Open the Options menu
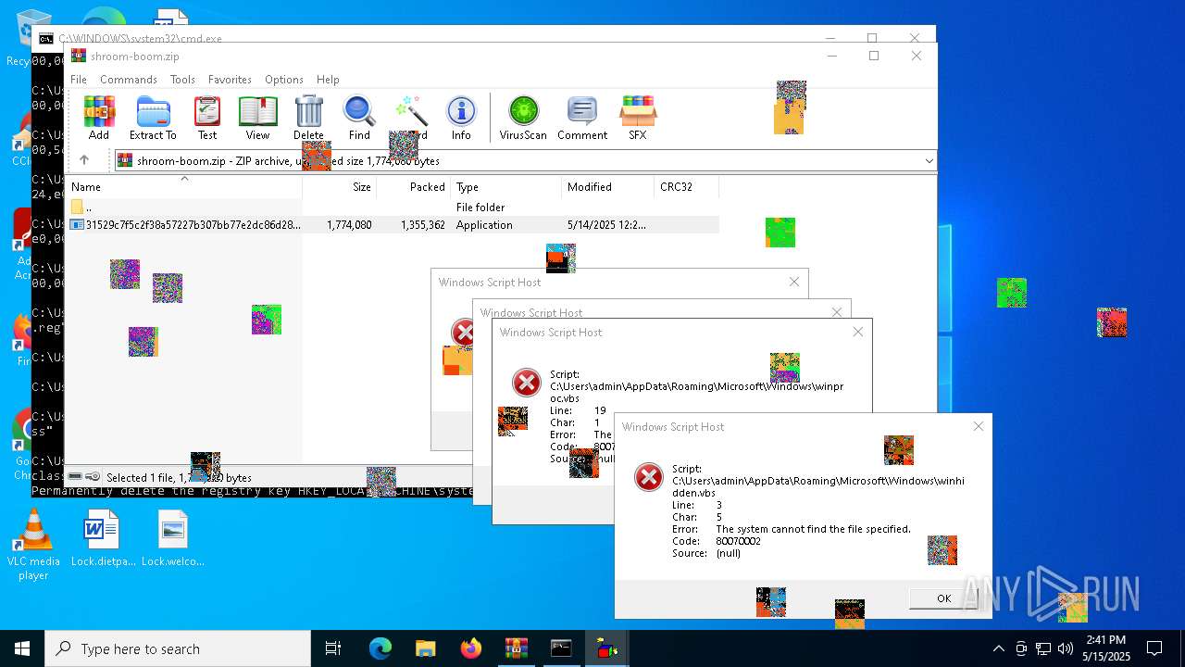Image resolution: width=1185 pixels, height=667 pixels. click(x=284, y=80)
